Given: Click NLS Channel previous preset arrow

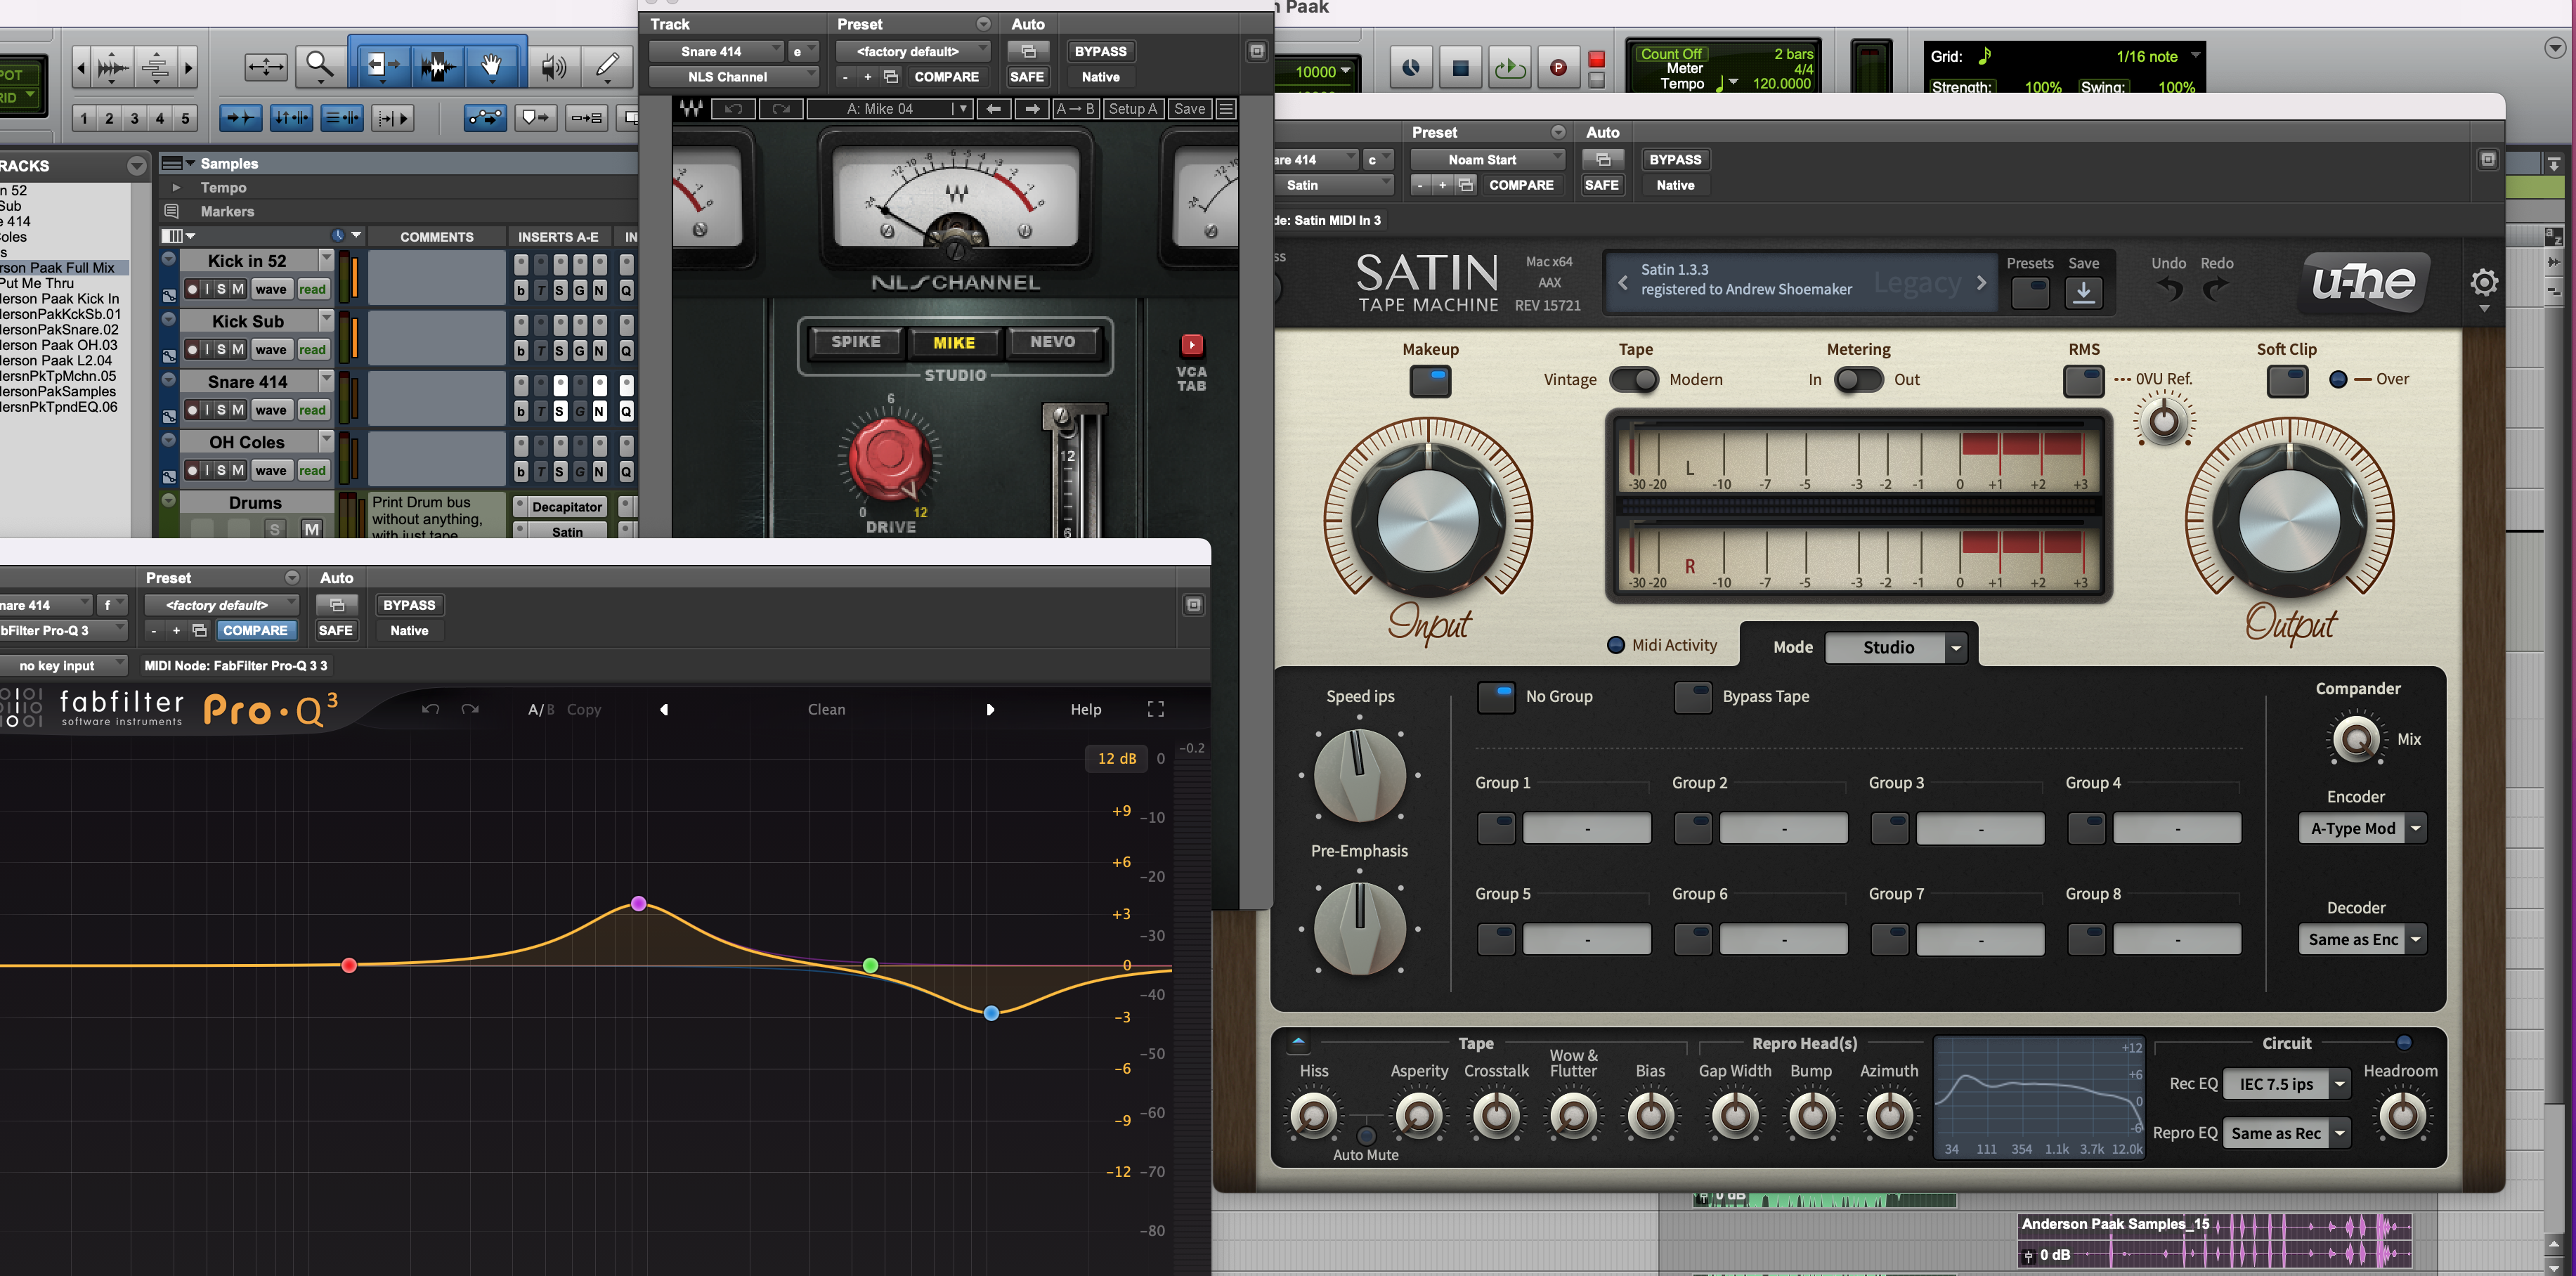Looking at the screenshot, I should [x=993, y=108].
